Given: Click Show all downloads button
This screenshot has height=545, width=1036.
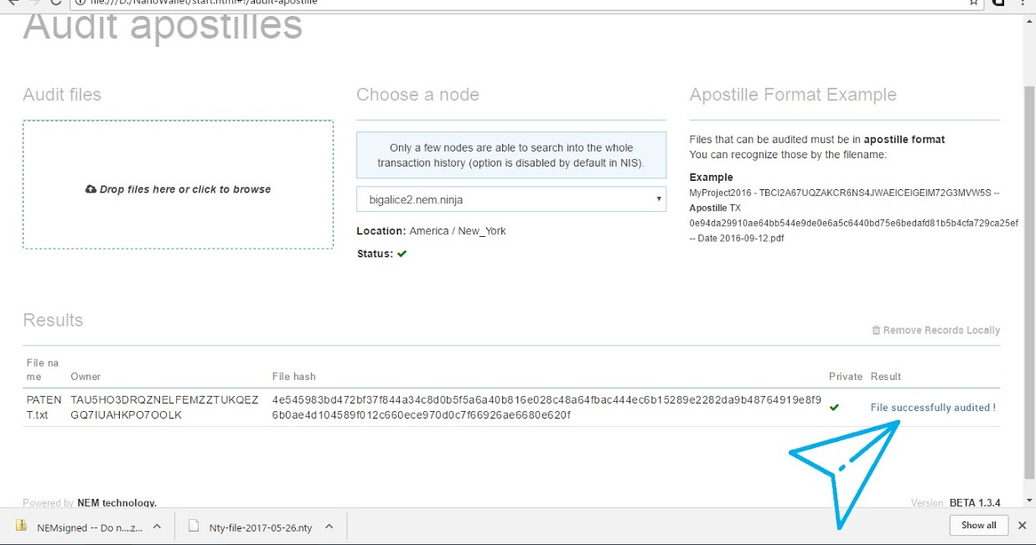Looking at the screenshot, I should point(979,526).
